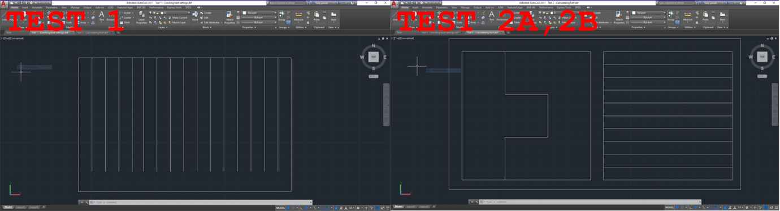
Task: Toggle grid display in right window status bar
Action: click(x=677, y=208)
